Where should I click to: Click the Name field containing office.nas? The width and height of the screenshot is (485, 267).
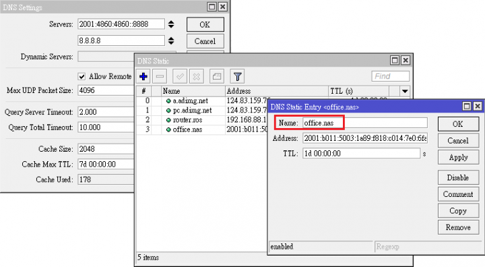tap(365, 123)
